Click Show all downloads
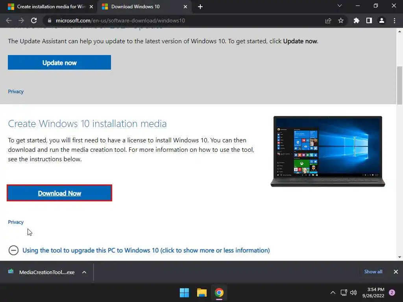This screenshot has height=302, width=403. [x=373, y=271]
